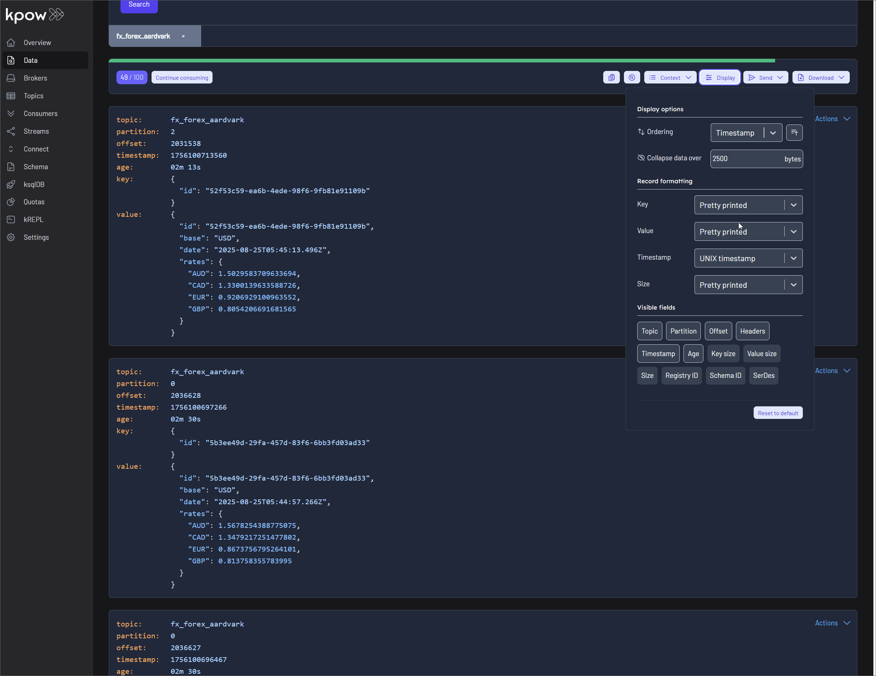The image size is (876, 676).
Task: Navigate to the ksqlDB panel
Action: pyautogui.click(x=34, y=184)
